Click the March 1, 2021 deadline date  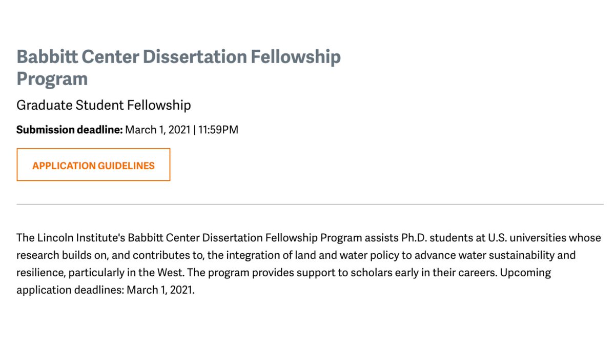tap(157, 130)
